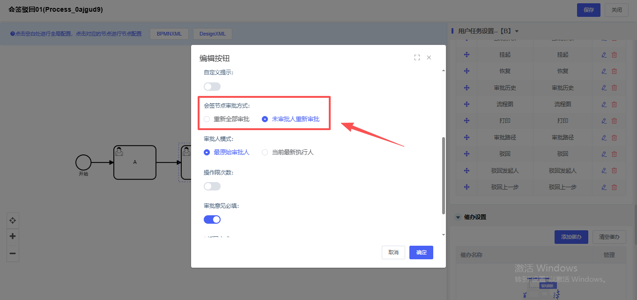Open the 用户任务设置 dropdown arrow

[517, 31]
